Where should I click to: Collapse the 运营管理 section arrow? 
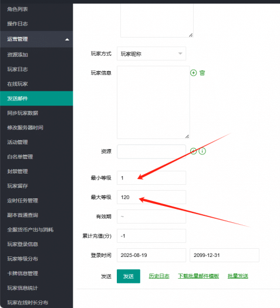(67, 39)
